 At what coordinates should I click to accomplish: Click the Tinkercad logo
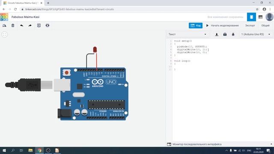coord(4,17)
